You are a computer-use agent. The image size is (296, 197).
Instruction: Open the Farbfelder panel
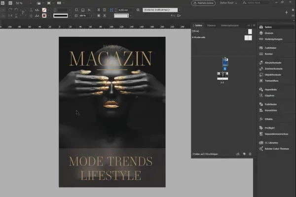pyautogui.click(x=271, y=48)
